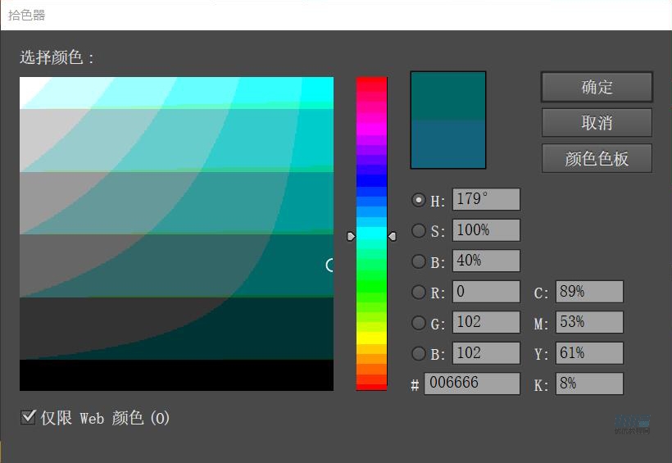Focus the C cyan percentage field
Screen dimensions: 672x463
click(588, 292)
